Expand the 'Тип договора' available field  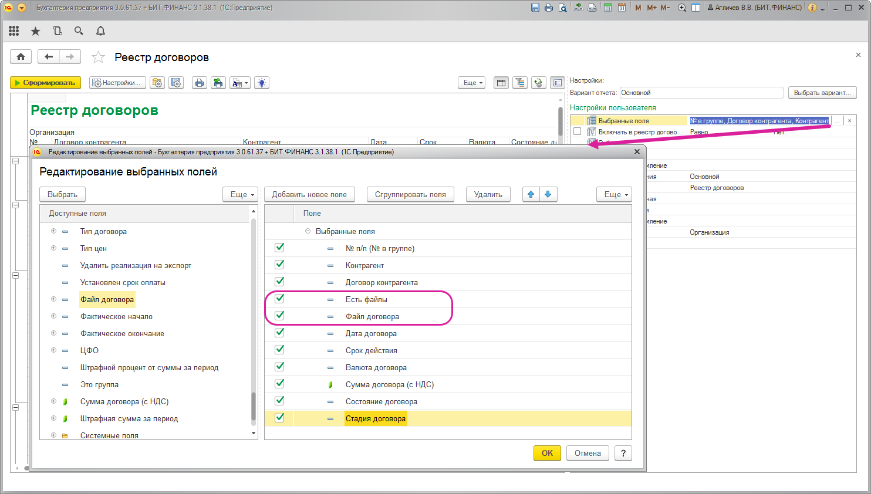click(53, 231)
